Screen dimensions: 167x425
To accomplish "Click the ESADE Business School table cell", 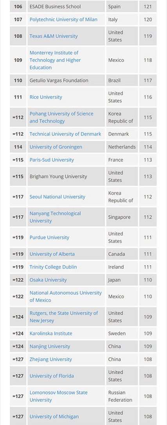I will point(66,7).
